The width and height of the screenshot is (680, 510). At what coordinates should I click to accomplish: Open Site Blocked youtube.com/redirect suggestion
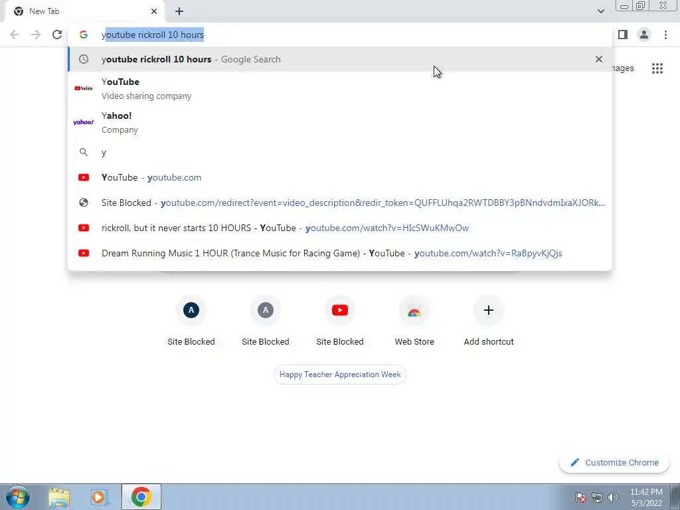pyautogui.click(x=339, y=203)
